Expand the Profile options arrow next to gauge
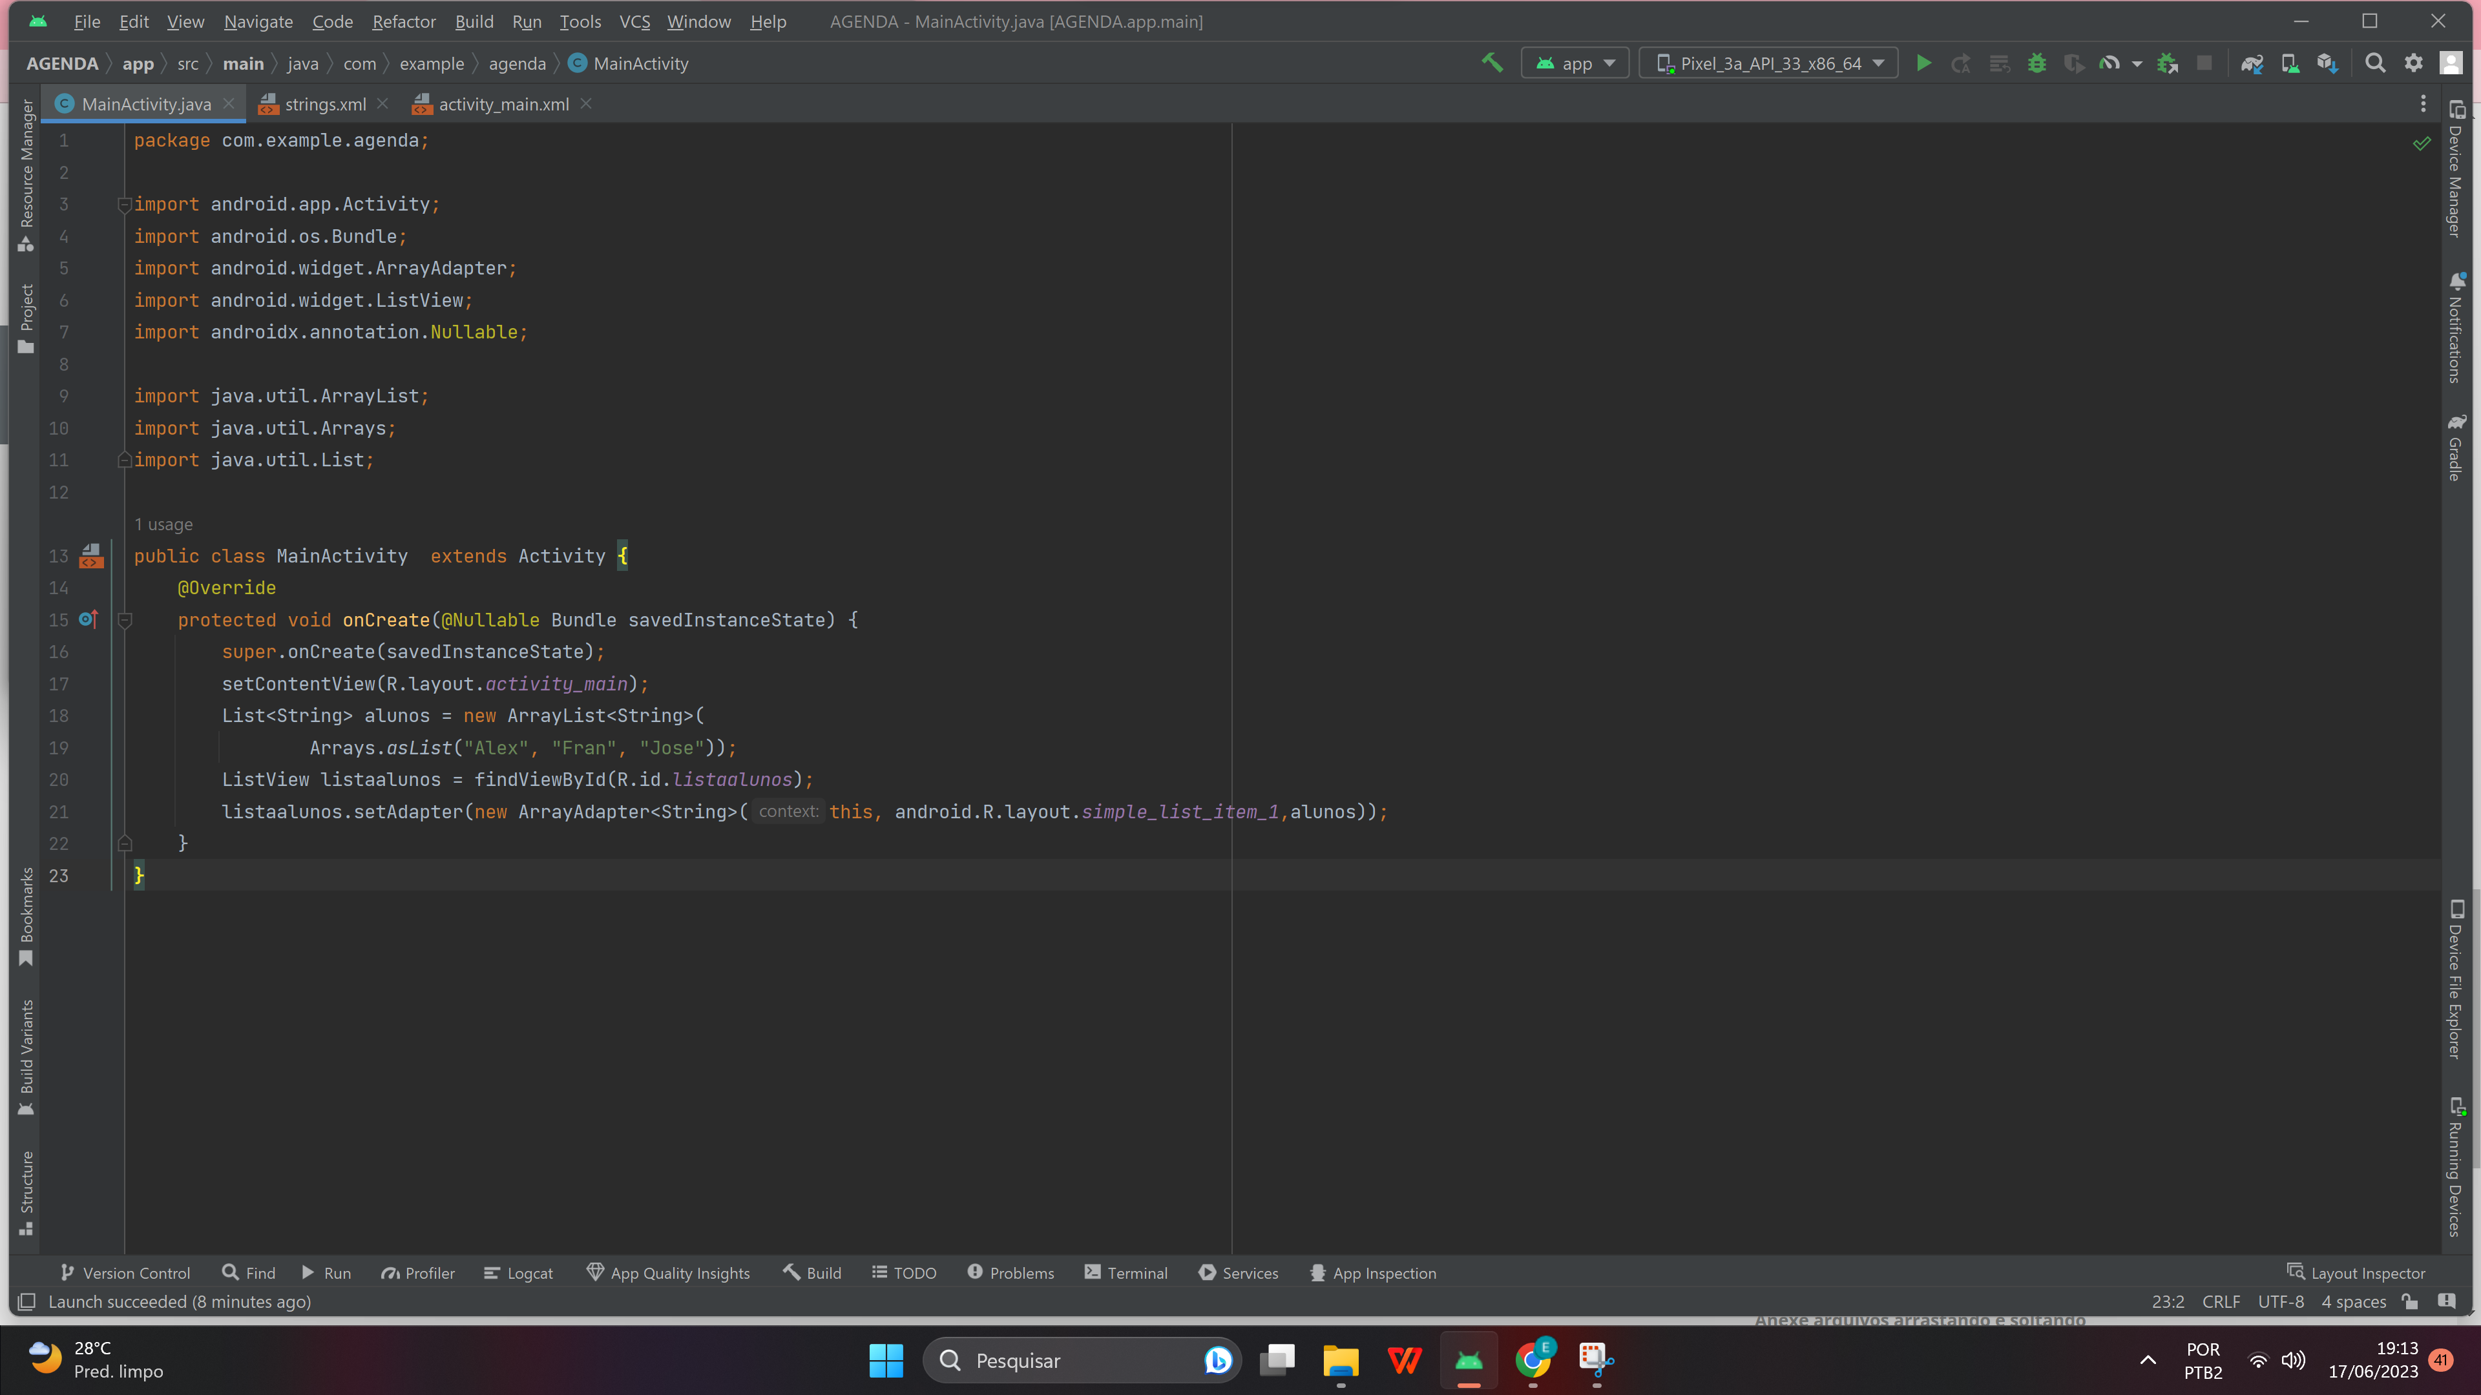The height and width of the screenshot is (1395, 2481). pos(2137,63)
